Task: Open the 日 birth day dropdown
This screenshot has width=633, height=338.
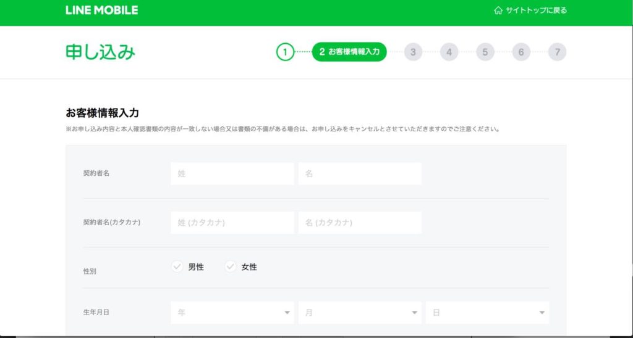Action: [x=487, y=313]
